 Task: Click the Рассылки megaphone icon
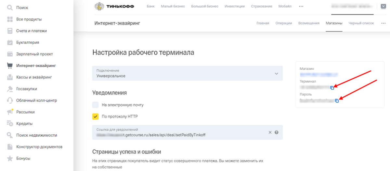point(10,112)
